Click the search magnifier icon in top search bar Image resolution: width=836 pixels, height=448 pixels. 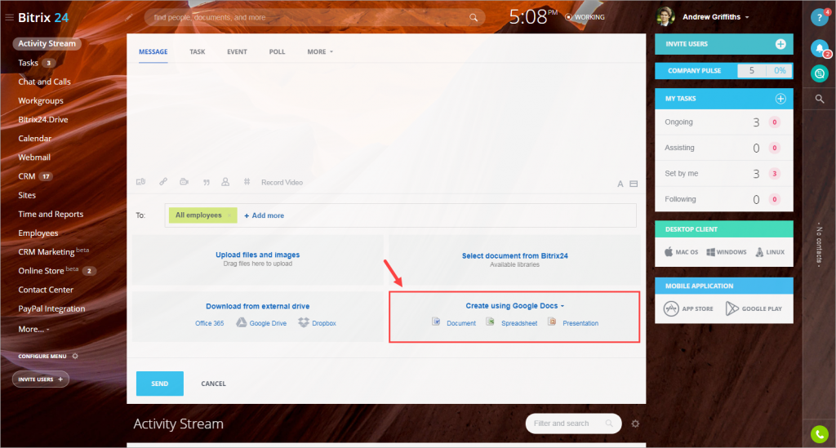click(x=474, y=18)
